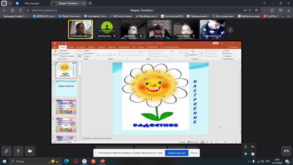Open the Windows Start menu
The width and height of the screenshot is (293, 165).
(4, 161)
